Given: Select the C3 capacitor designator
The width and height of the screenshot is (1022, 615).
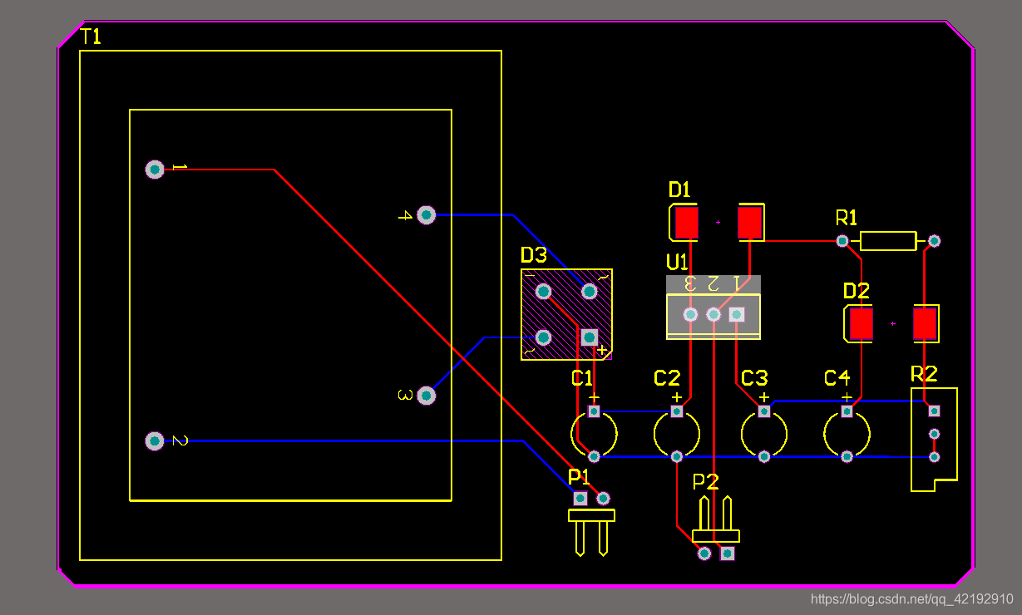Looking at the screenshot, I should (x=754, y=379).
